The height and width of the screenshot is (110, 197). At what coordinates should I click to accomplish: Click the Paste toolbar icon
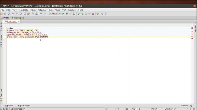click(29, 14)
